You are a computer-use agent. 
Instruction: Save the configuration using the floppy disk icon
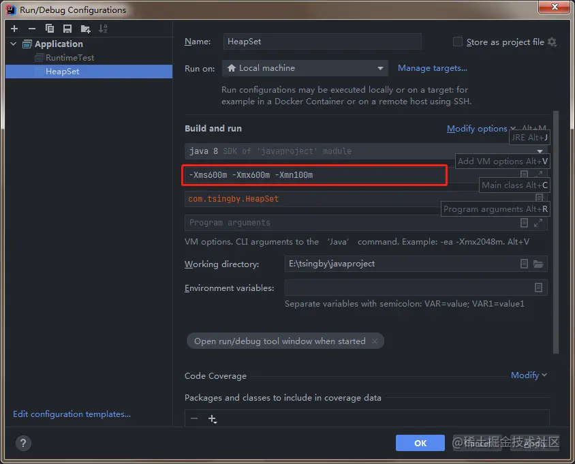[x=67, y=29]
